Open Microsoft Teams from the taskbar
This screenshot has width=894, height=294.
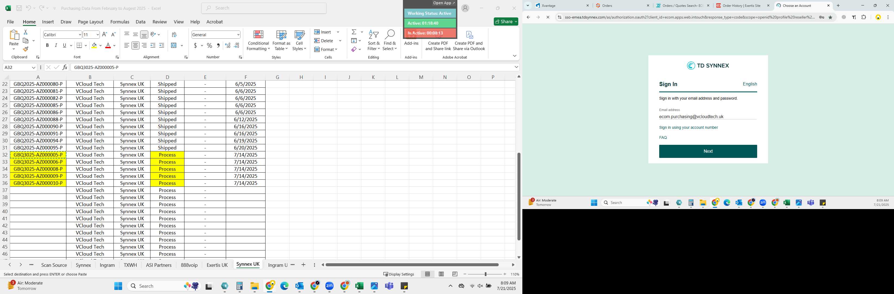point(389,286)
